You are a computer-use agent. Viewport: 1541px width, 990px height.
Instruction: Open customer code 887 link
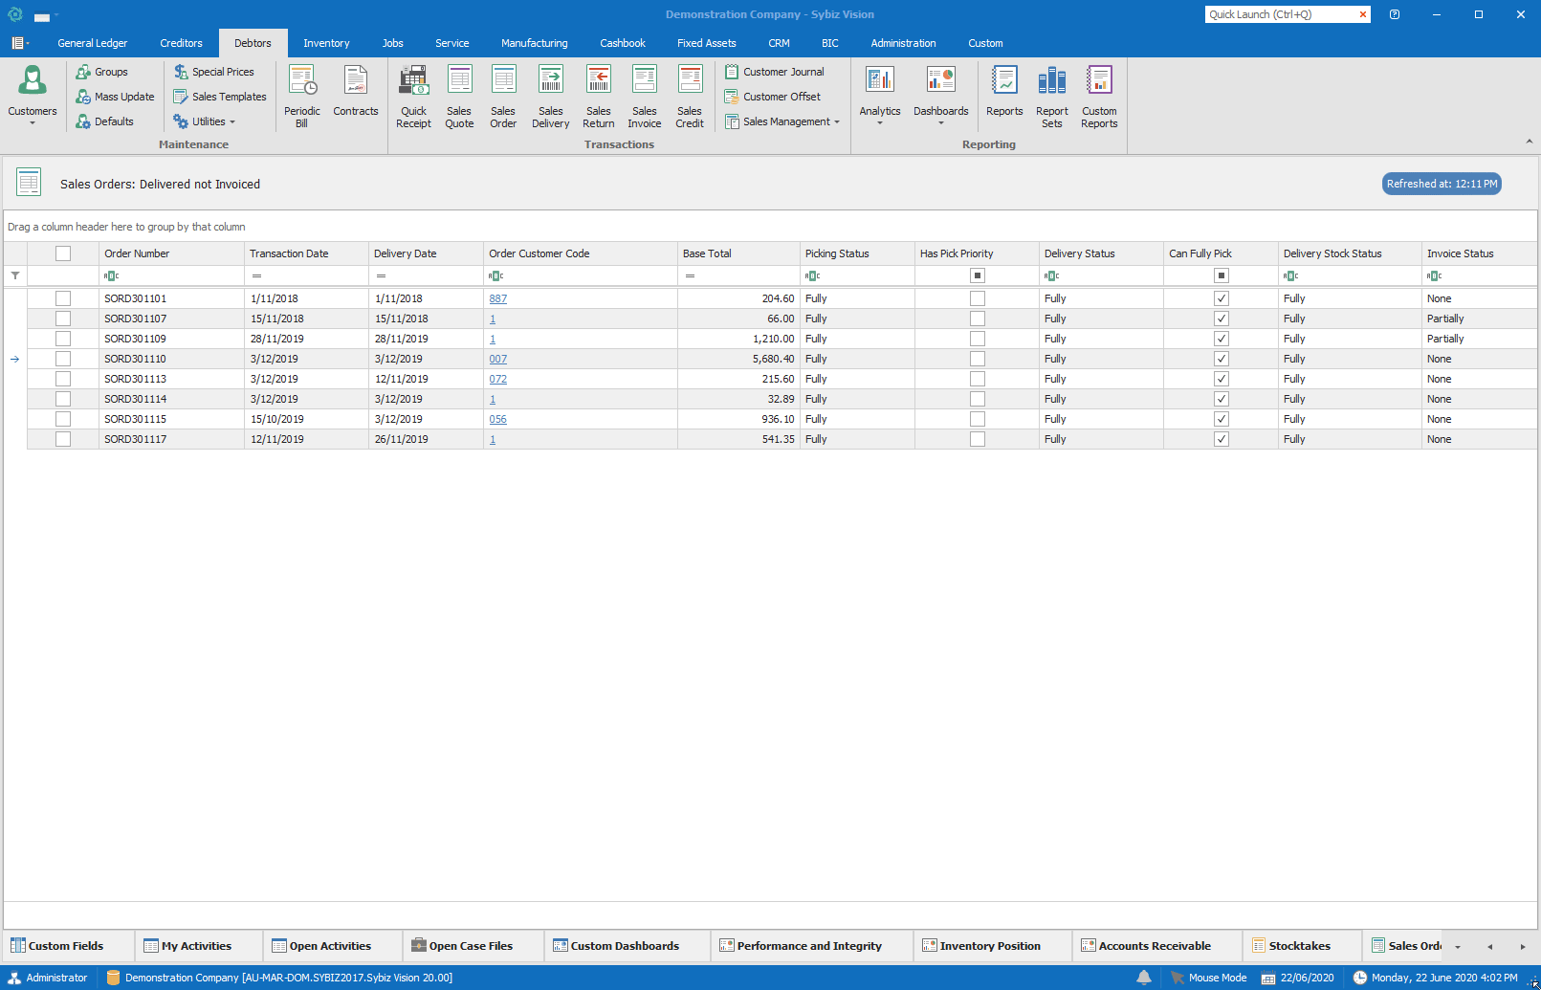[x=497, y=298]
